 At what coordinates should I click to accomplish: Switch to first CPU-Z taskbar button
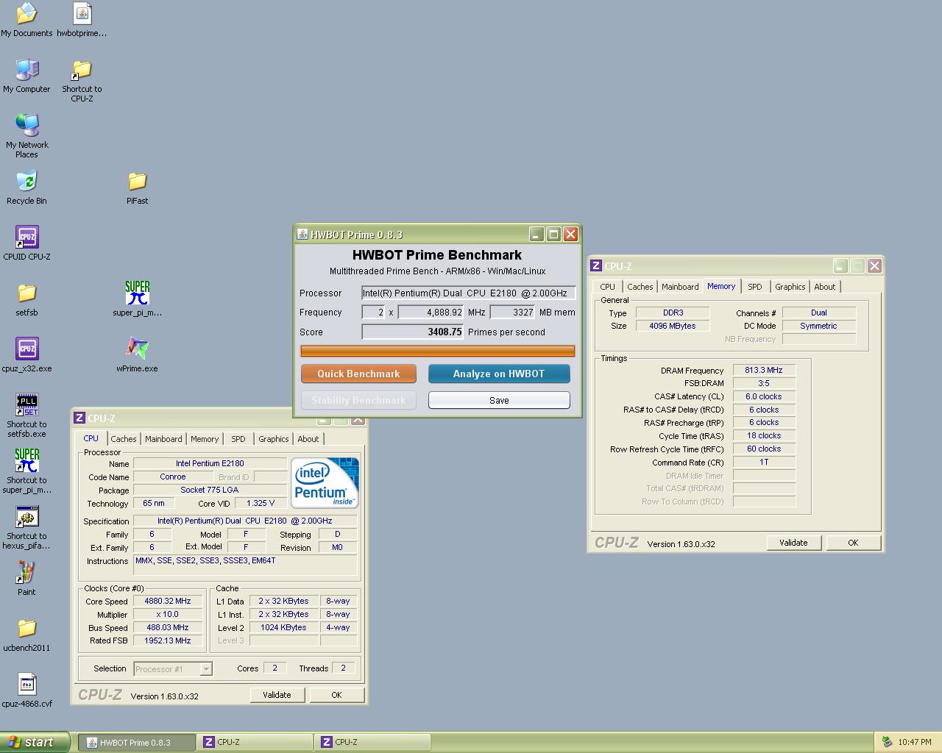pyautogui.click(x=255, y=742)
